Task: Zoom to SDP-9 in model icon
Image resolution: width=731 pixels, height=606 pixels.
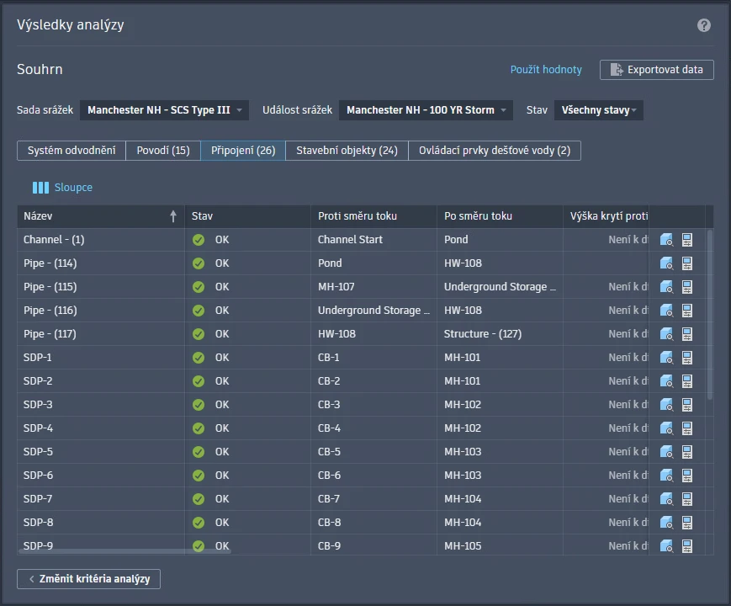Action: (666, 545)
